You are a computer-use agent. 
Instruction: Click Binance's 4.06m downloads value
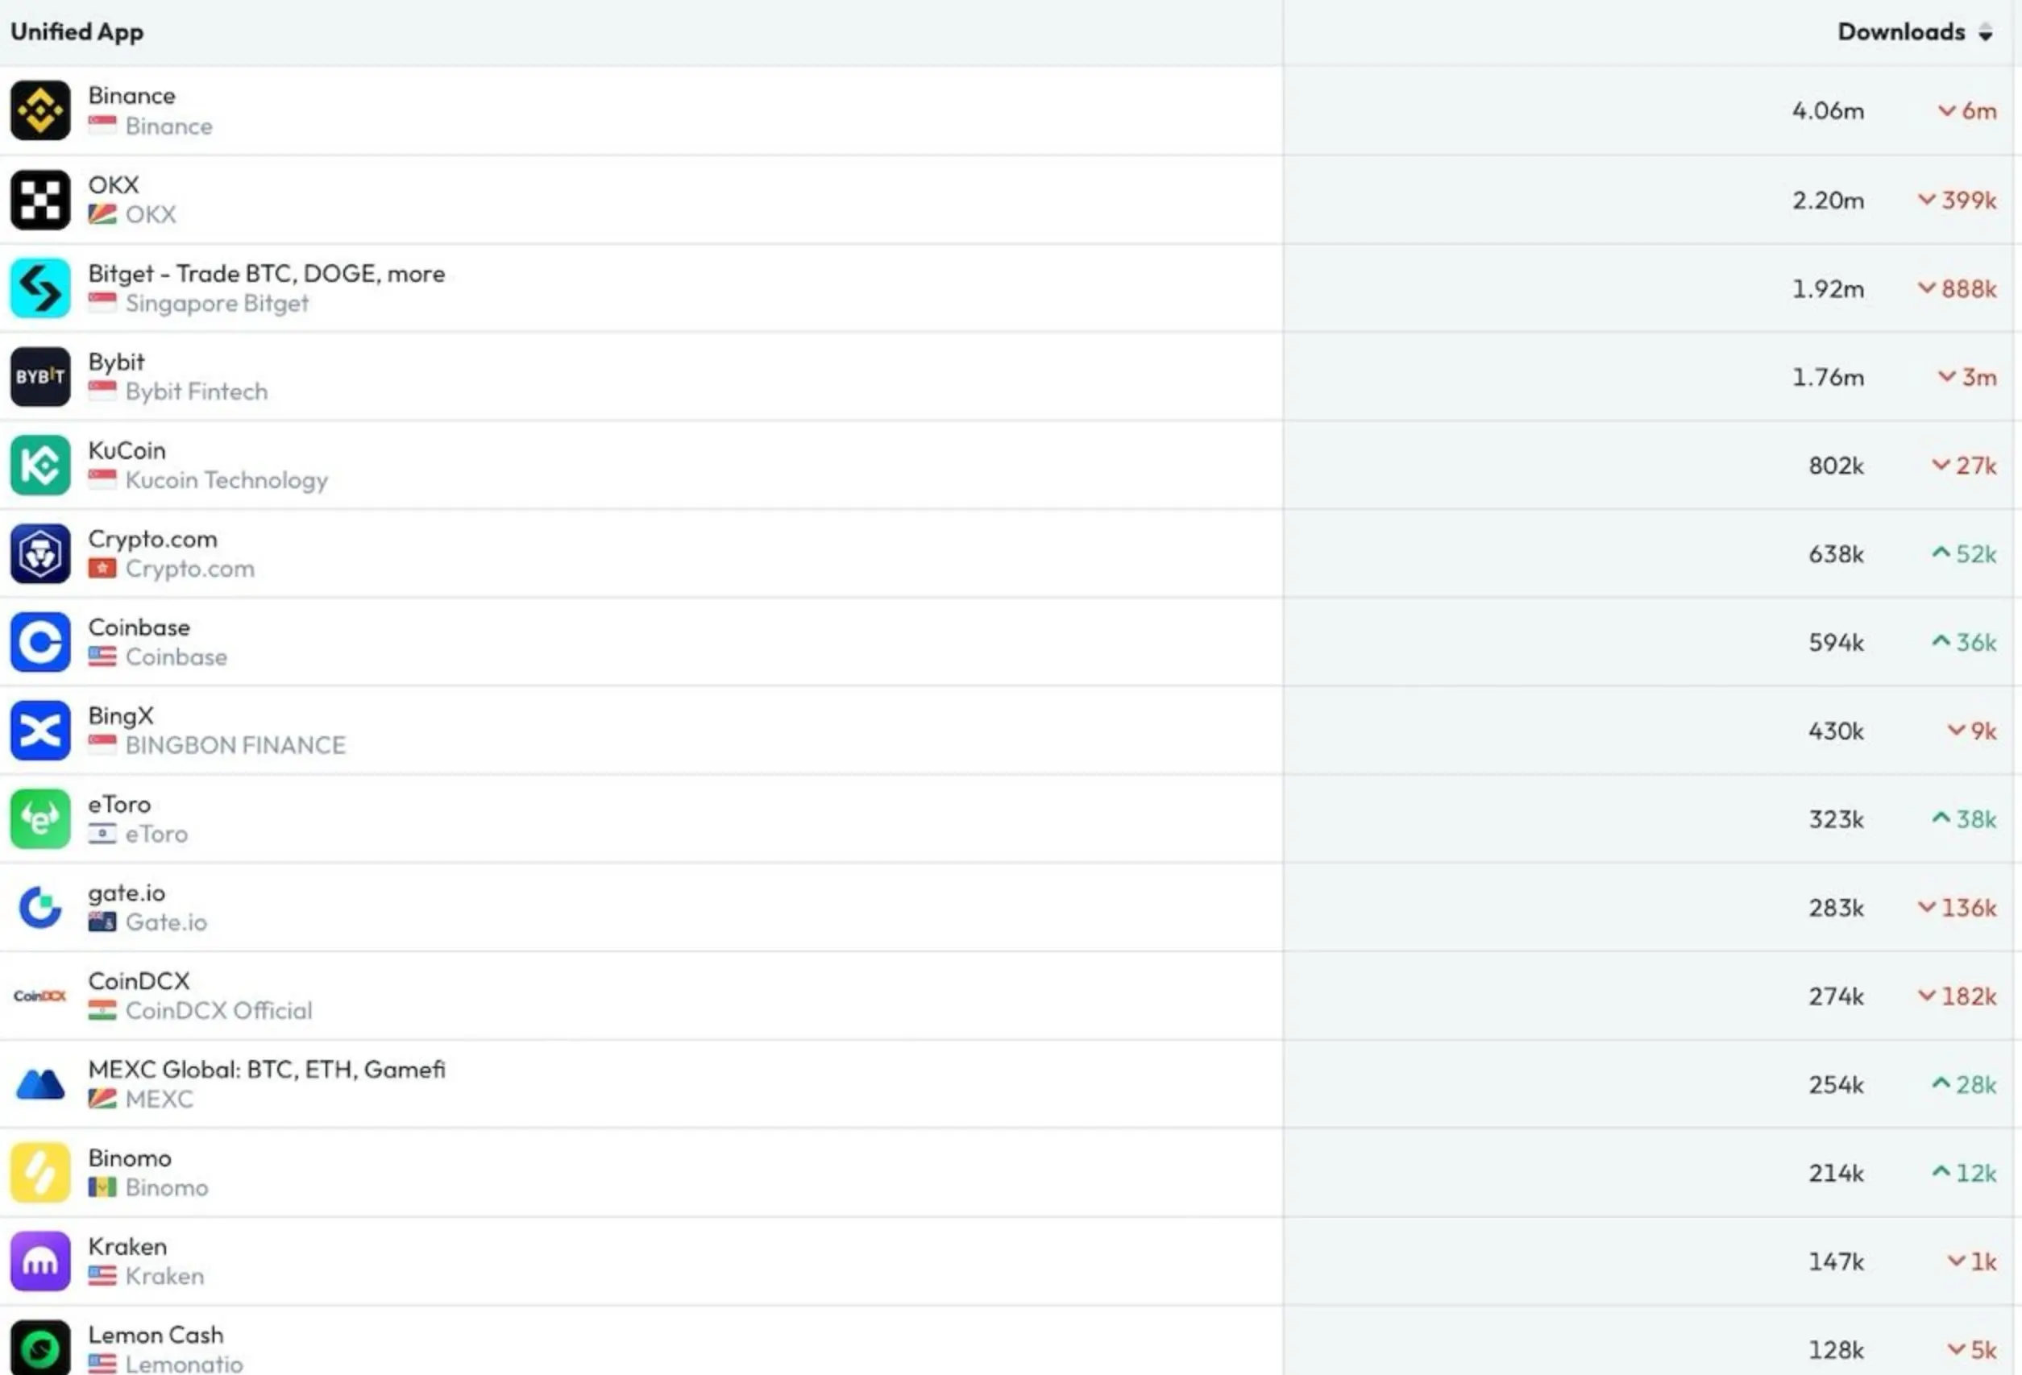point(1827,111)
